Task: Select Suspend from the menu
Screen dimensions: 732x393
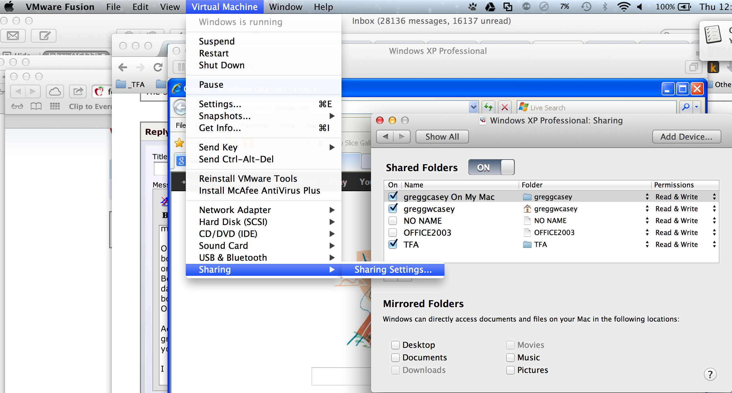Action: (x=264, y=41)
